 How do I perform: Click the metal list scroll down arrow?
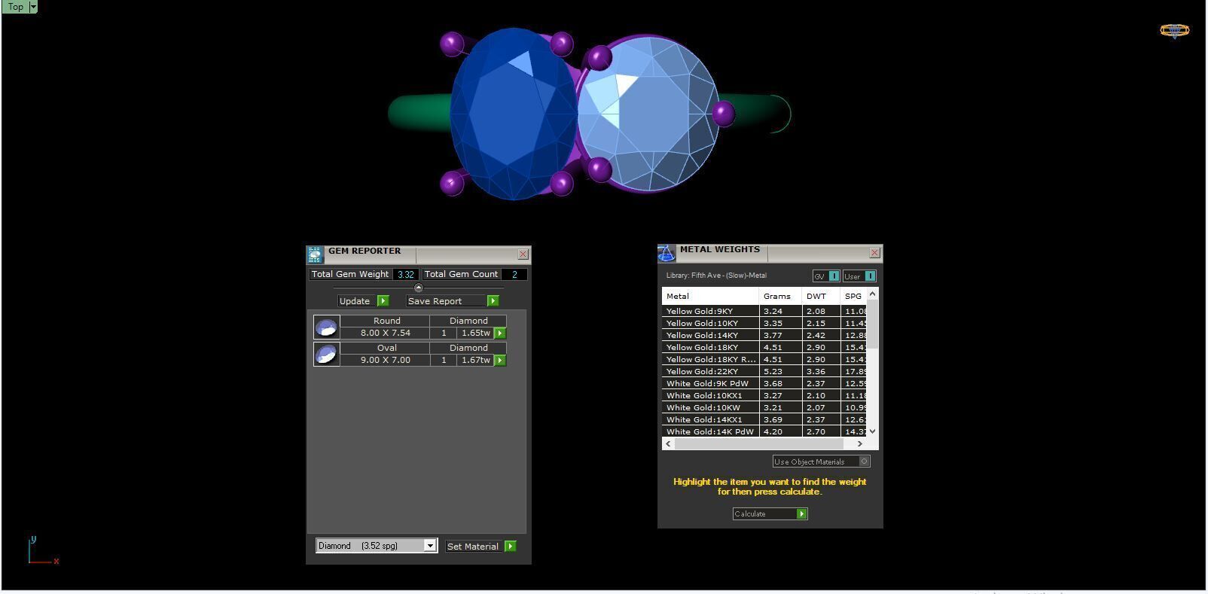873,431
